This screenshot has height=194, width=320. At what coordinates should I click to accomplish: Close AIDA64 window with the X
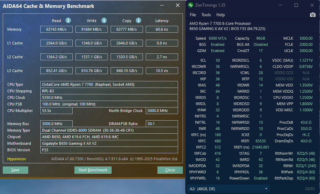click(x=178, y=5)
